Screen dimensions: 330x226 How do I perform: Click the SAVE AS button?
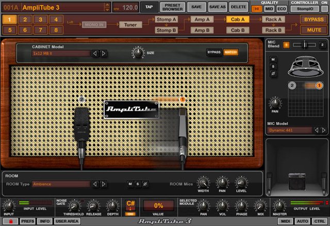click(x=218, y=7)
